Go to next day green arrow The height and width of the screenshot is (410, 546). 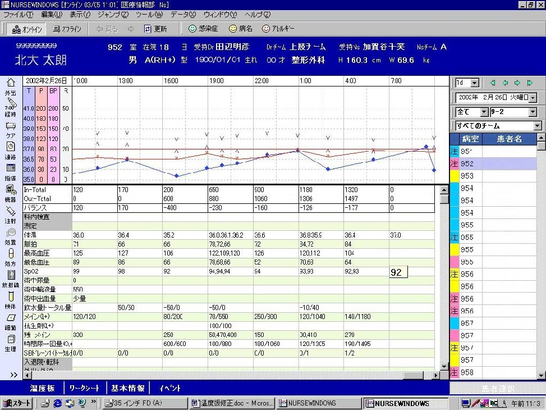tap(517, 83)
